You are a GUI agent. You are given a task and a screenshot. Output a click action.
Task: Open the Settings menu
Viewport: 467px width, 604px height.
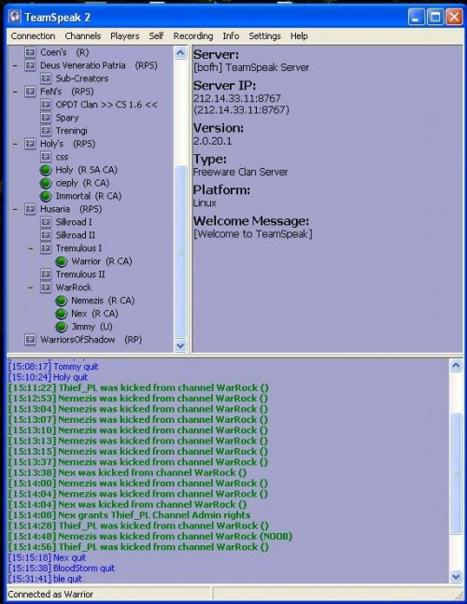click(264, 35)
